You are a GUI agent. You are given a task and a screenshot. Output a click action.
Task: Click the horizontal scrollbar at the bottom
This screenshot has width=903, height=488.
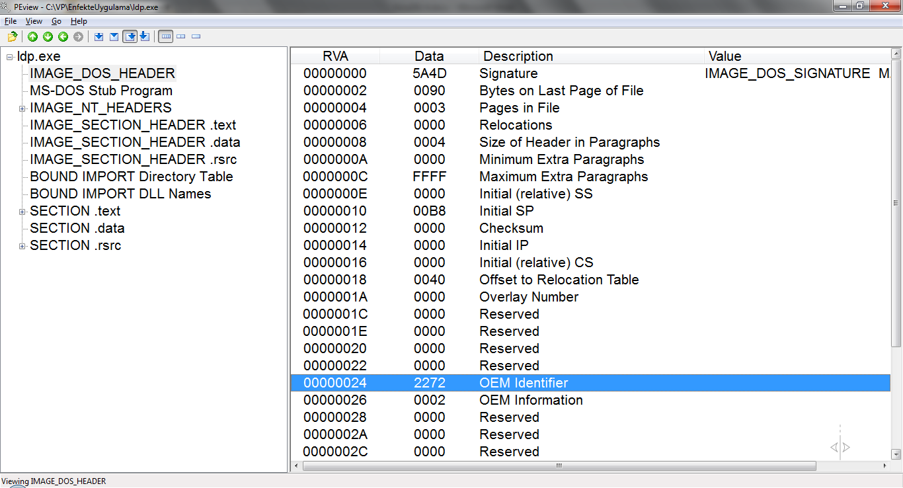pos(559,466)
